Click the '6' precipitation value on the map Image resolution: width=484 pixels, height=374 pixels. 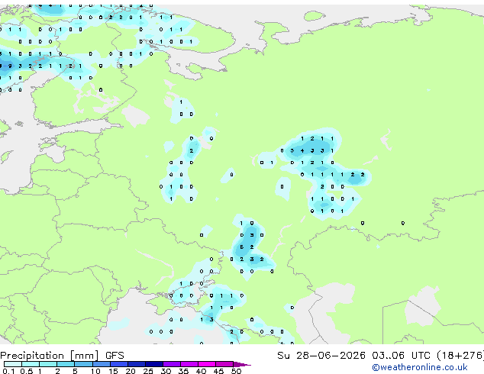tap(242, 247)
